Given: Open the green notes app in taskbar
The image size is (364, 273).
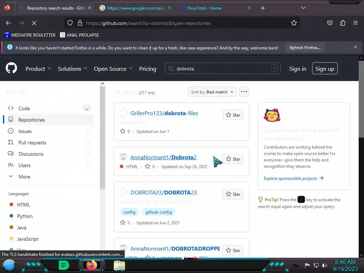Looking at the screenshot, I should pos(64,265).
